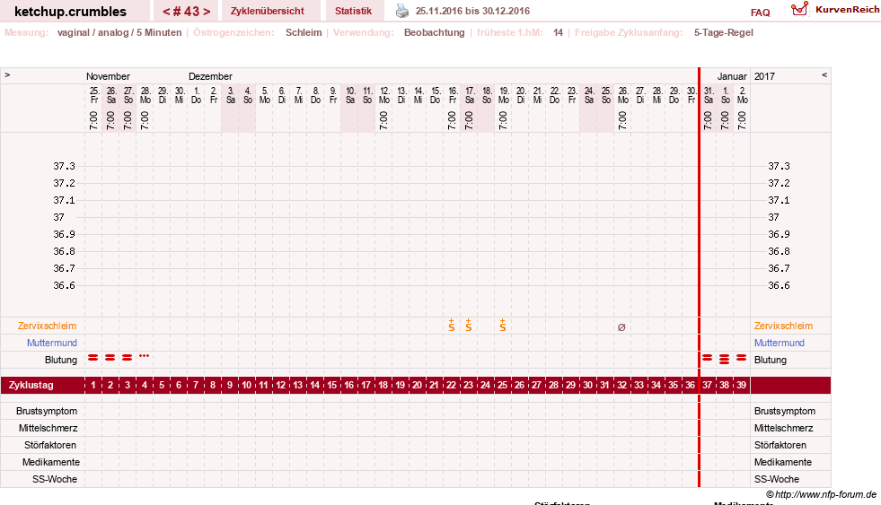This screenshot has height=505, width=881.
Task: Click the left Medikamente row label
Action: 51,462
